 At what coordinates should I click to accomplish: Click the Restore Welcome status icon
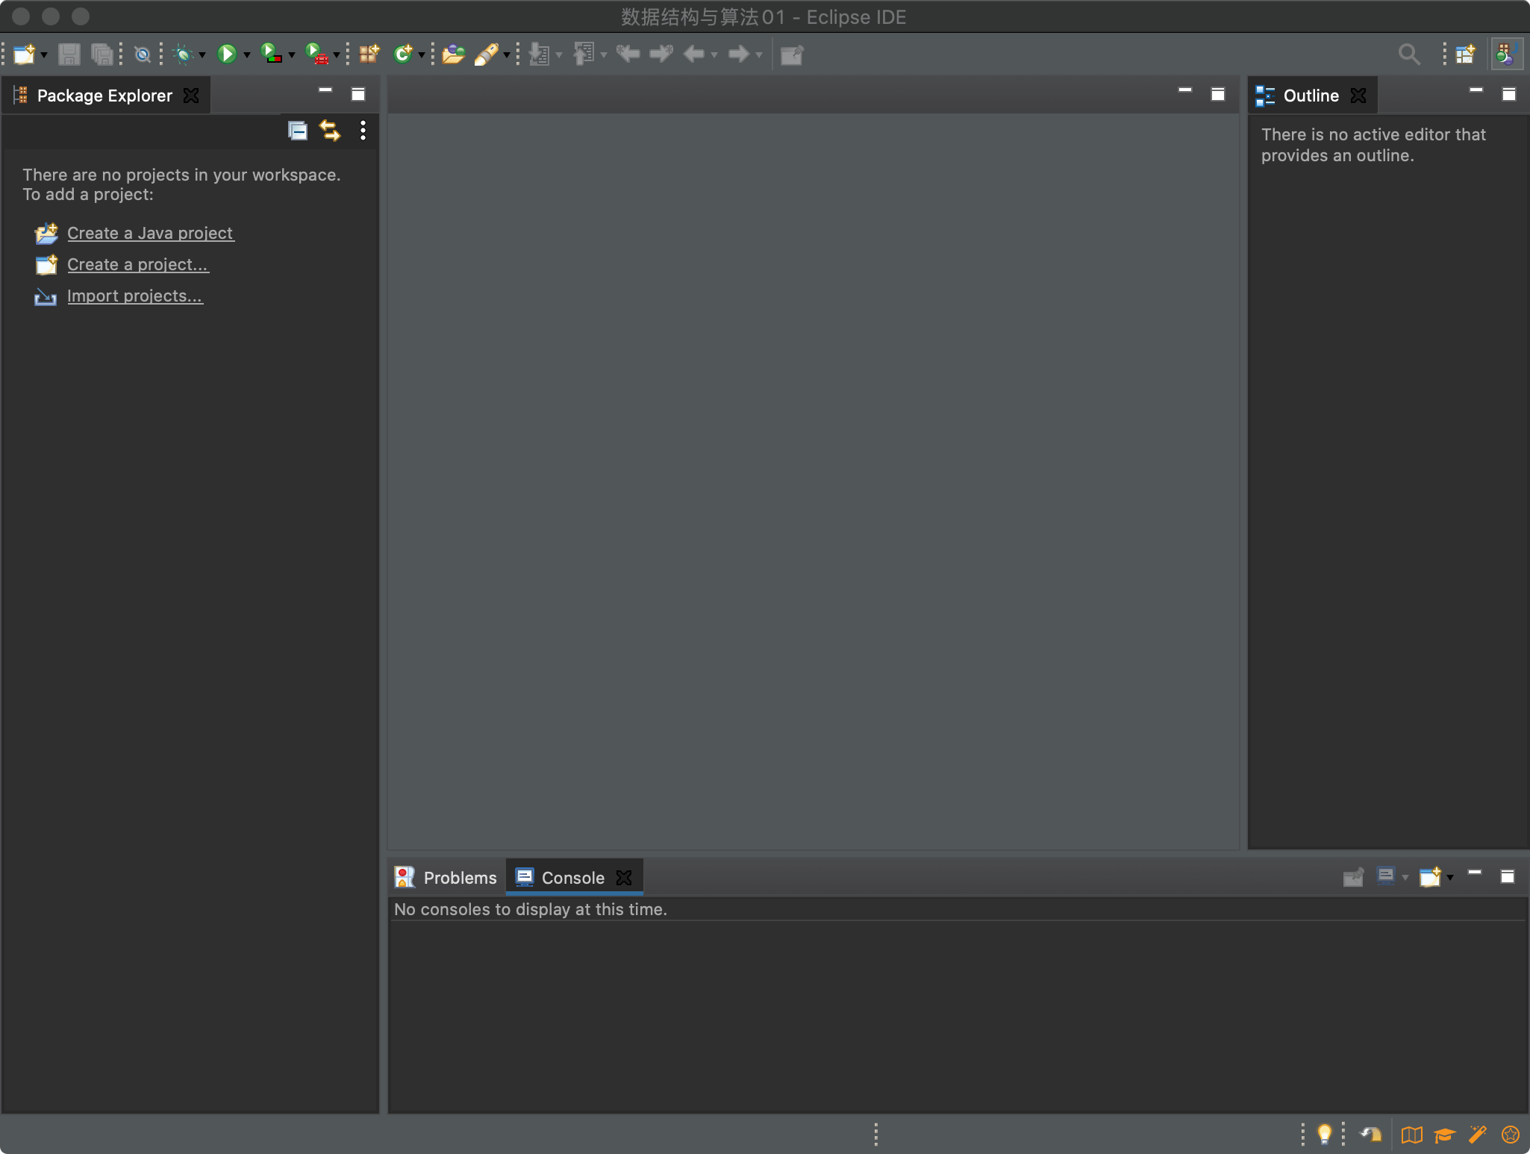(1371, 1135)
